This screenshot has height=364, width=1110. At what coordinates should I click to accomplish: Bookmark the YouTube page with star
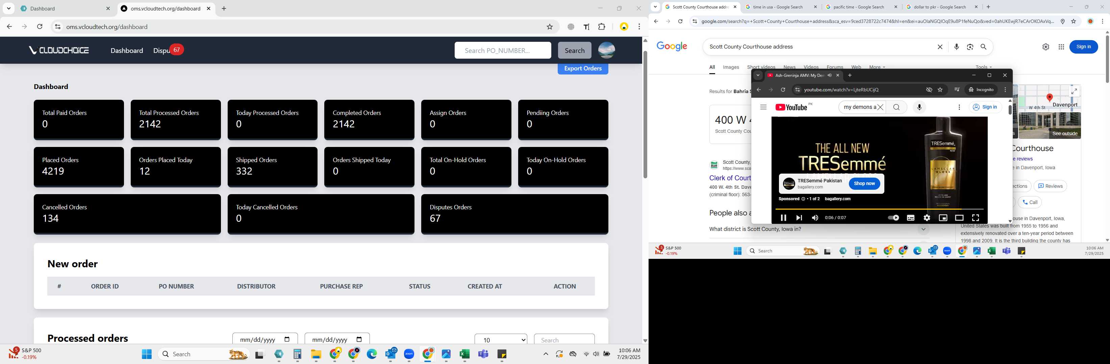[940, 90]
